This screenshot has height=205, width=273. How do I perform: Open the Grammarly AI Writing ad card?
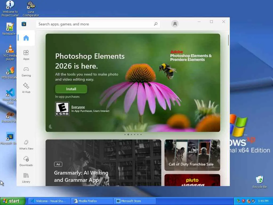(x=103, y=163)
